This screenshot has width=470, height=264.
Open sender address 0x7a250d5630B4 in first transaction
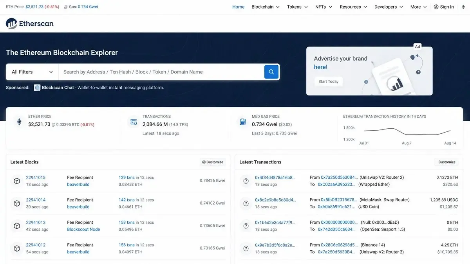point(339,178)
